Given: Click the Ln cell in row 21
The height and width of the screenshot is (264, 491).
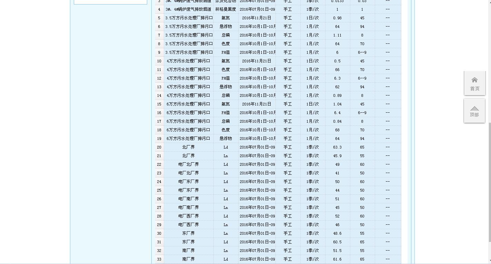Looking at the screenshot, I should (226, 156).
